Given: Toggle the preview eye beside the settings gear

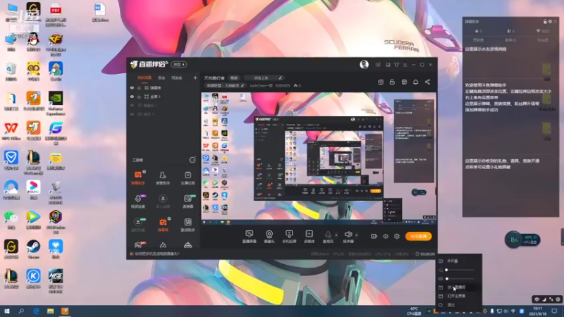Looking at the screenshot, I should click(x=386, y=236).
